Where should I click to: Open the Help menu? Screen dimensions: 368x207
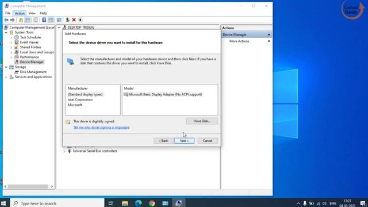coord(43,13)
